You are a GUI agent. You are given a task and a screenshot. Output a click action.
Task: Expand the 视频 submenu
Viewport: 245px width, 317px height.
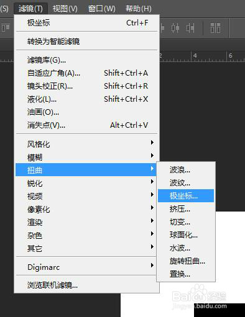tap(86, 196)
